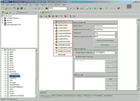Image resolution: width=140 pixels, height=101 pixels.
Task: Open the Run configuration dropdown arrow
Action: (93, 9)
